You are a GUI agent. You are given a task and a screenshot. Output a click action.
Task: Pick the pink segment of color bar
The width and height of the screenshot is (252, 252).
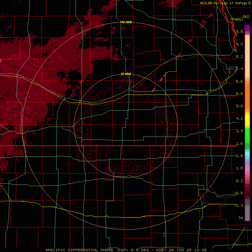[x=247, y=170]
